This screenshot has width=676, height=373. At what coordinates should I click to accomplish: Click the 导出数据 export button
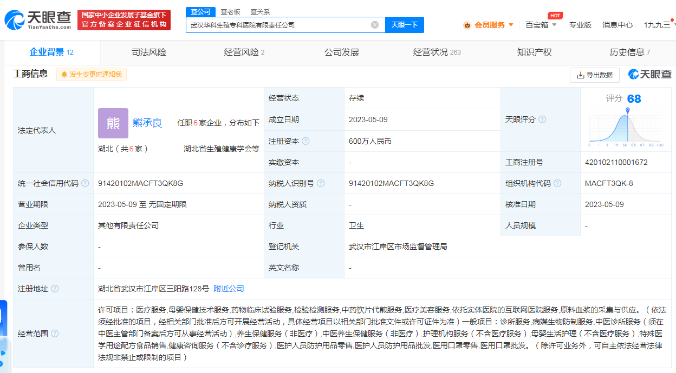tap(595, 75)
